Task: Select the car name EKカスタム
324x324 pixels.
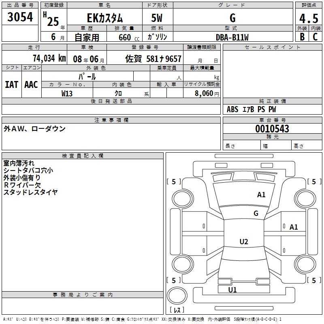Action: pos(105,18)
